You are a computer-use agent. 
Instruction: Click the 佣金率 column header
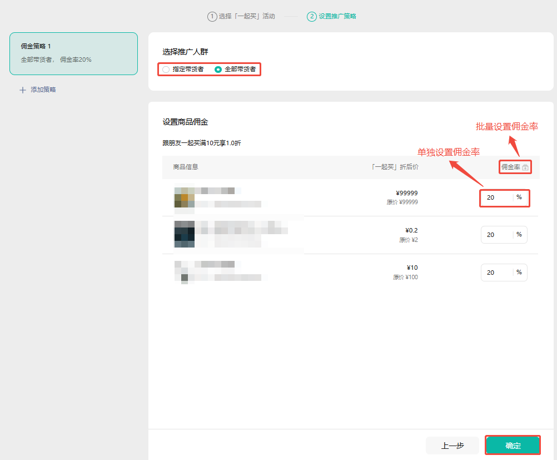[510, 167]
